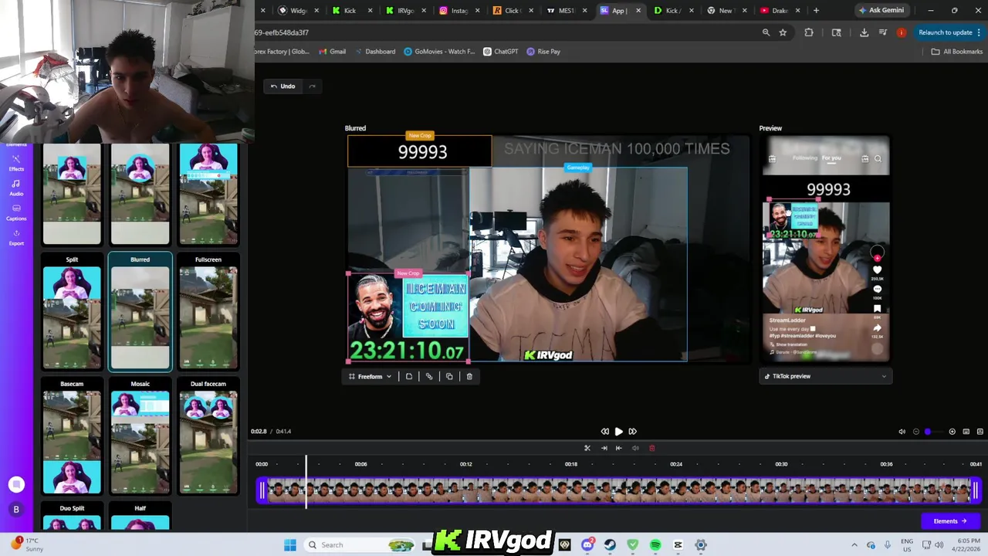Image resolution: width=988 pixels, height=556 pixels.
Task: Open the ChatGPT bookmark
Action: (501, 52)
